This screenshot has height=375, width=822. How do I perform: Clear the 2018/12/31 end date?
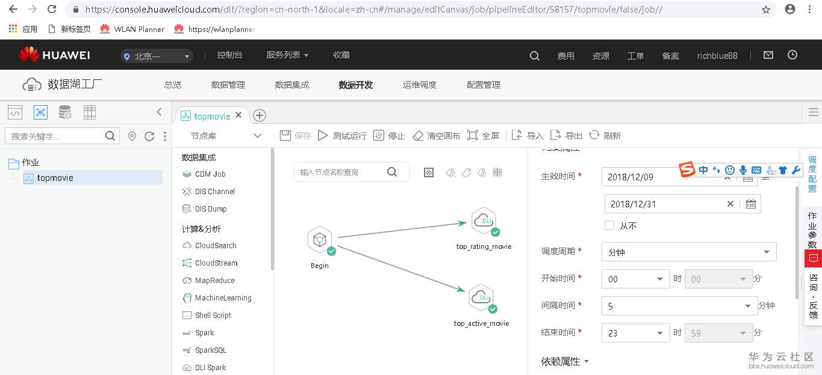[730, 204]
